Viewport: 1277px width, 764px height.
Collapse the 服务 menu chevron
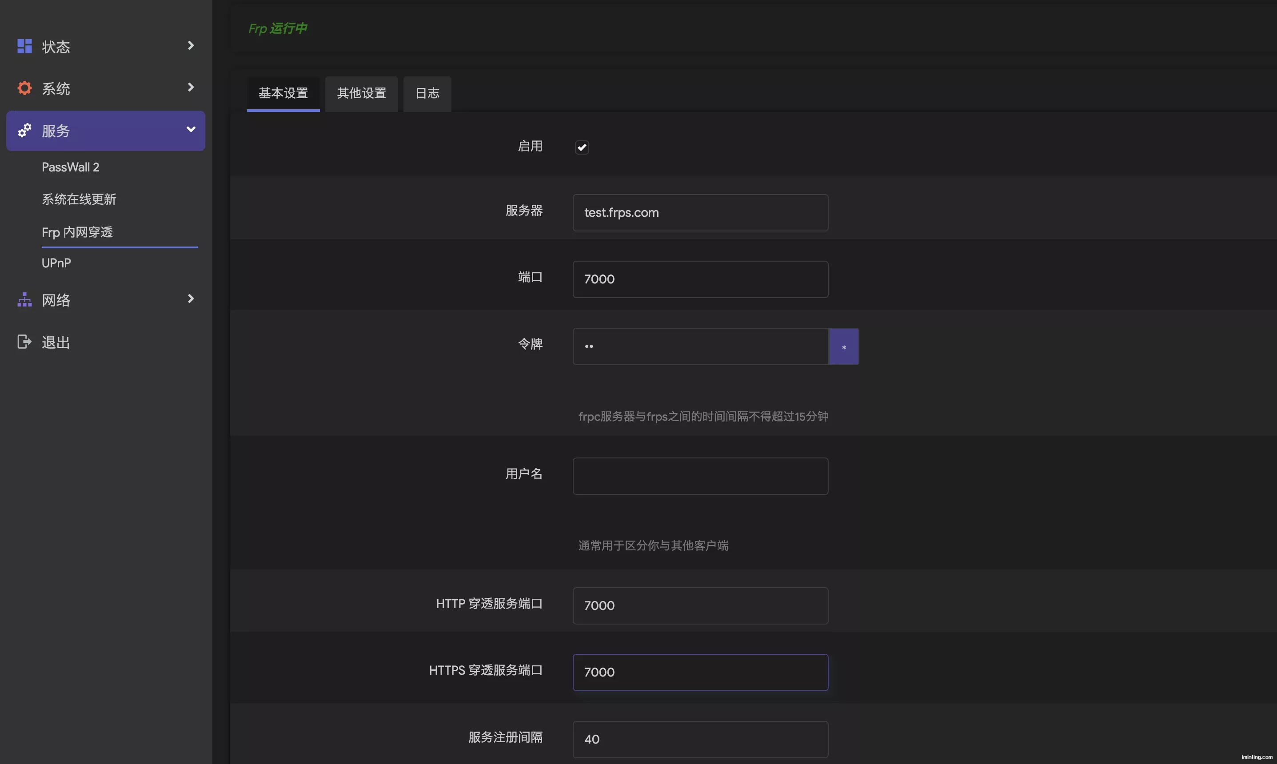tap(191, 130)
